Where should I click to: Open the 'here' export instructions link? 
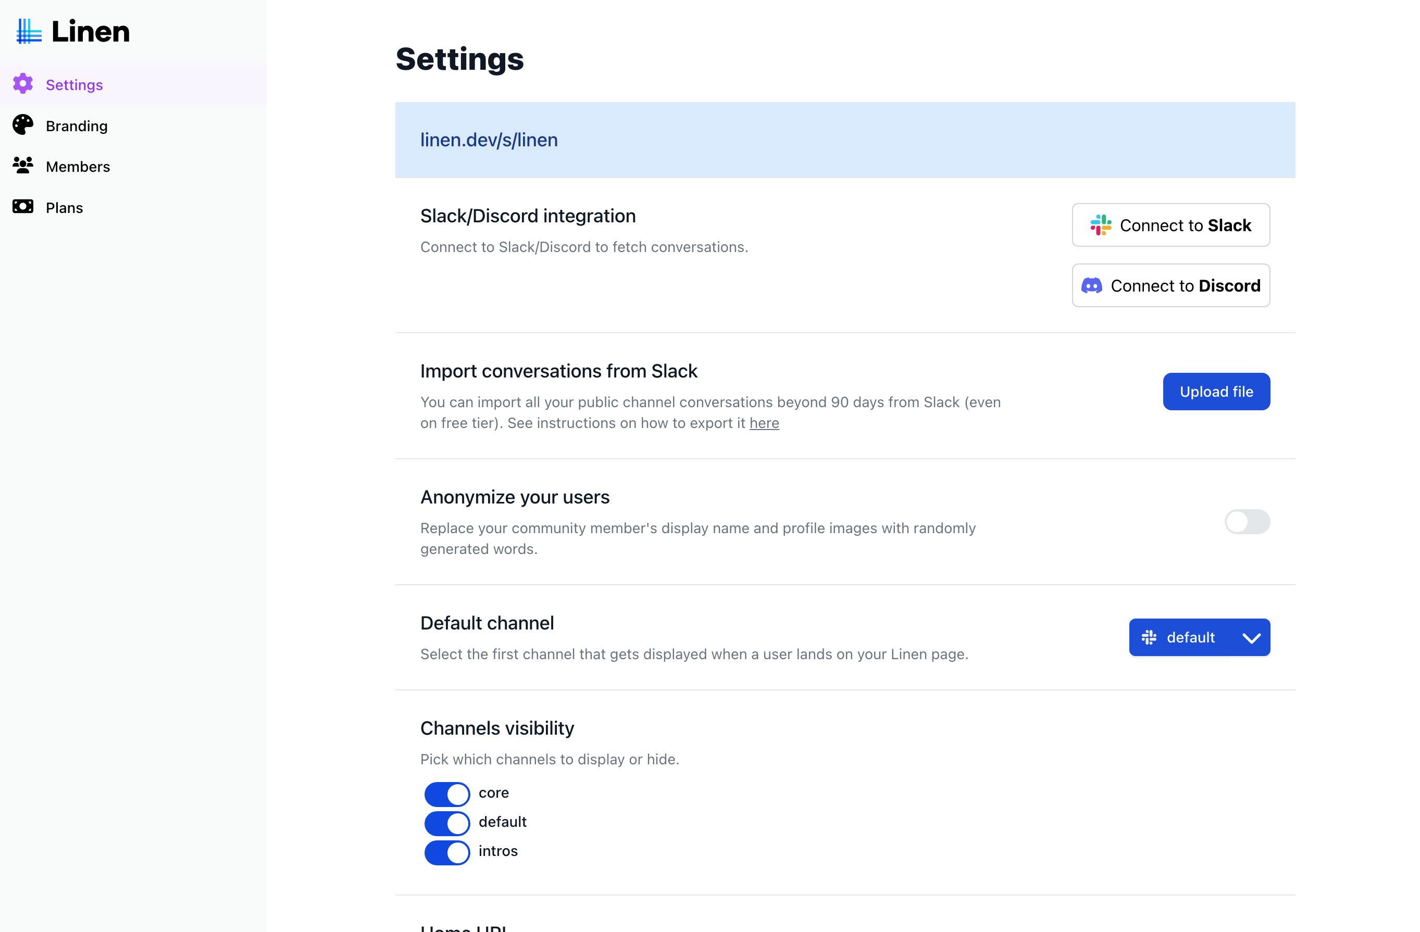tap(764, 423)
